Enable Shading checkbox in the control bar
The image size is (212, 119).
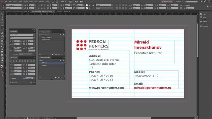(185, 5)
